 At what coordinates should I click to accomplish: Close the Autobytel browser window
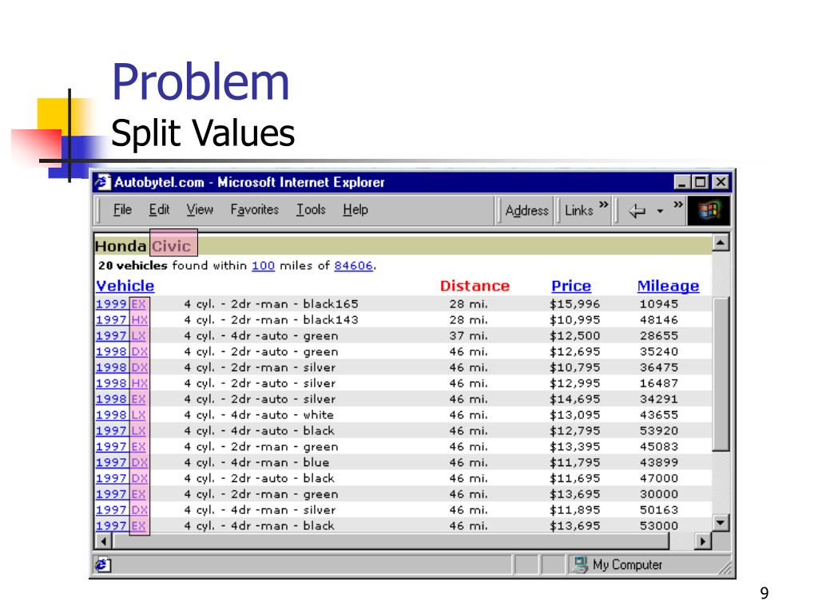click(721, 182)
